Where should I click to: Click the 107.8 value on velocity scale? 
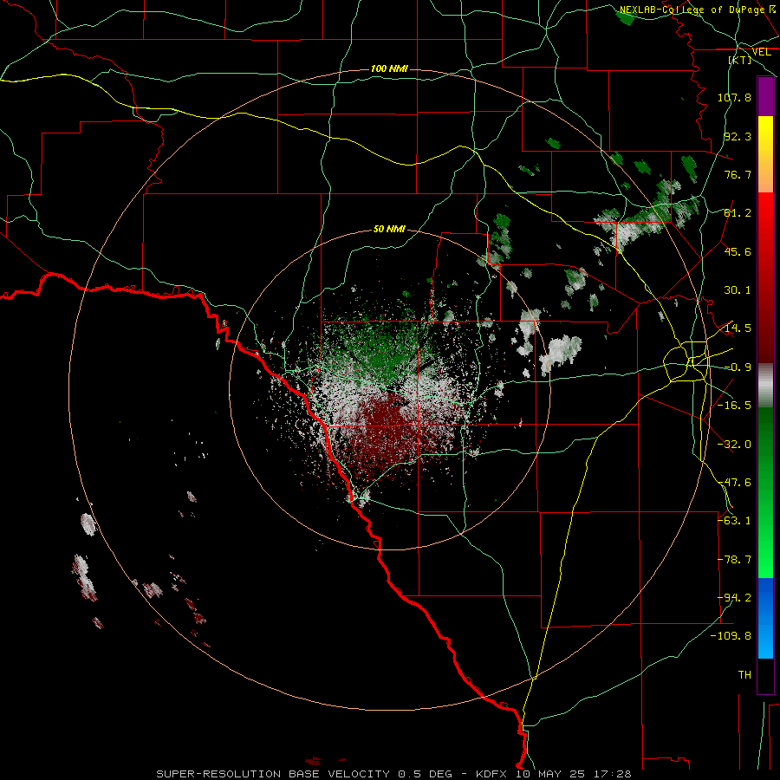coord(734,97)
